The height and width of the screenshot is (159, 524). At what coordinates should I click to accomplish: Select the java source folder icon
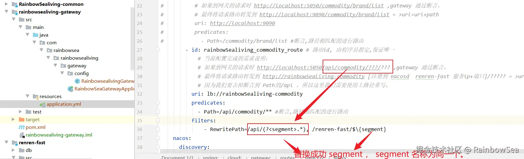tap(36, 35)
